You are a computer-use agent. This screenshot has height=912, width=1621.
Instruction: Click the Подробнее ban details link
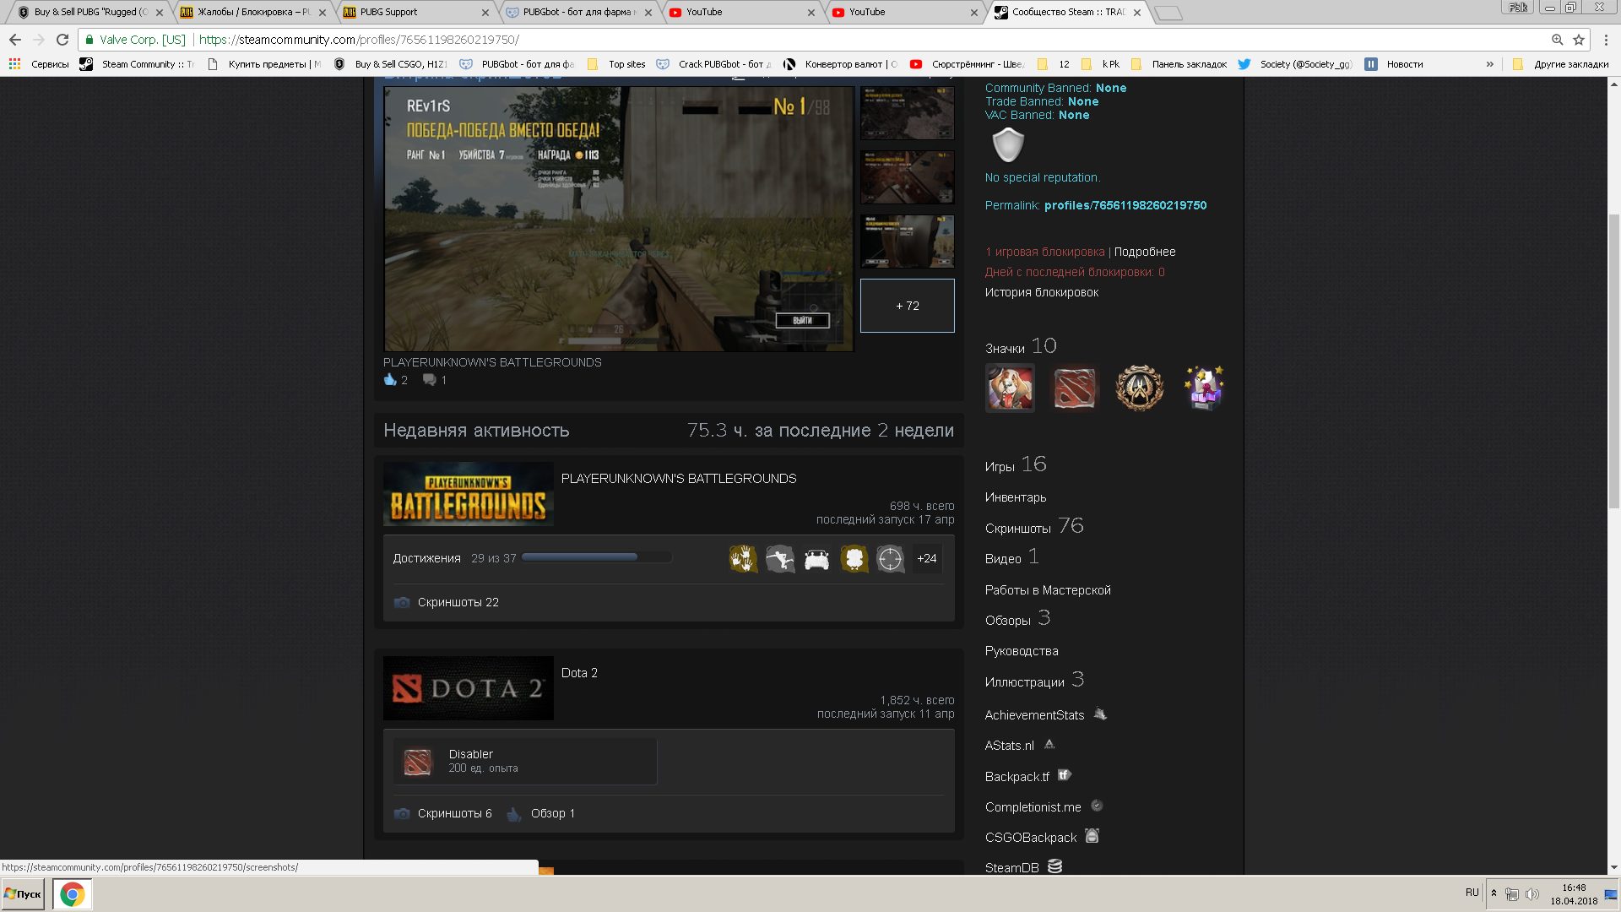click(1145, 252)
